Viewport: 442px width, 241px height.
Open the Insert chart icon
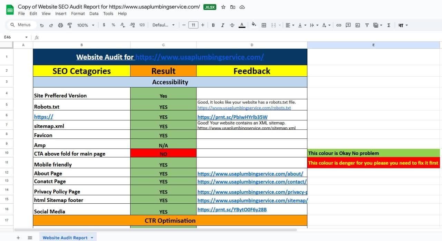tap(357, 25)
